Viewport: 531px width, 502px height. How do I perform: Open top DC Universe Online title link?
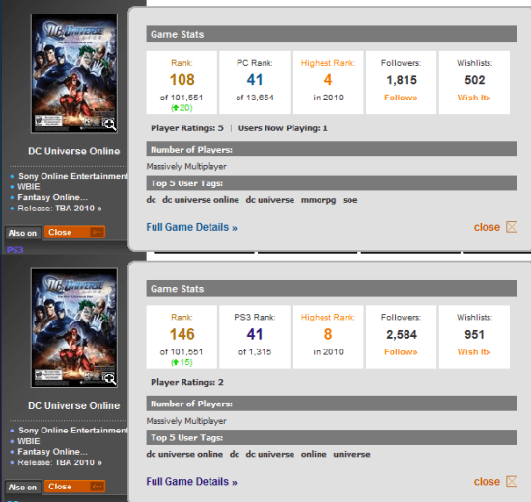tap(73, 151)
